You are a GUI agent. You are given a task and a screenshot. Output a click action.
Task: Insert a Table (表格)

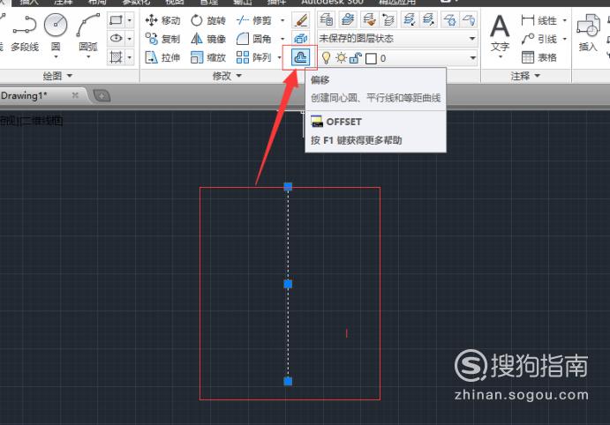pyautogui.click(x=538, y=57)
